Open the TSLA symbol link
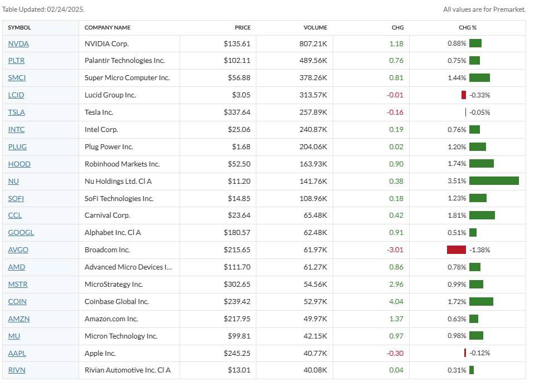 coord(17,112)
